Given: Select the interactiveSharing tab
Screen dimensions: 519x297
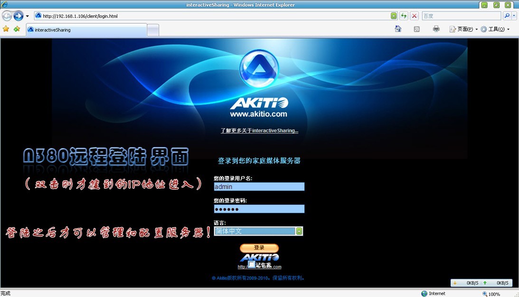Looking at the screenshot, I should point(87,30).
